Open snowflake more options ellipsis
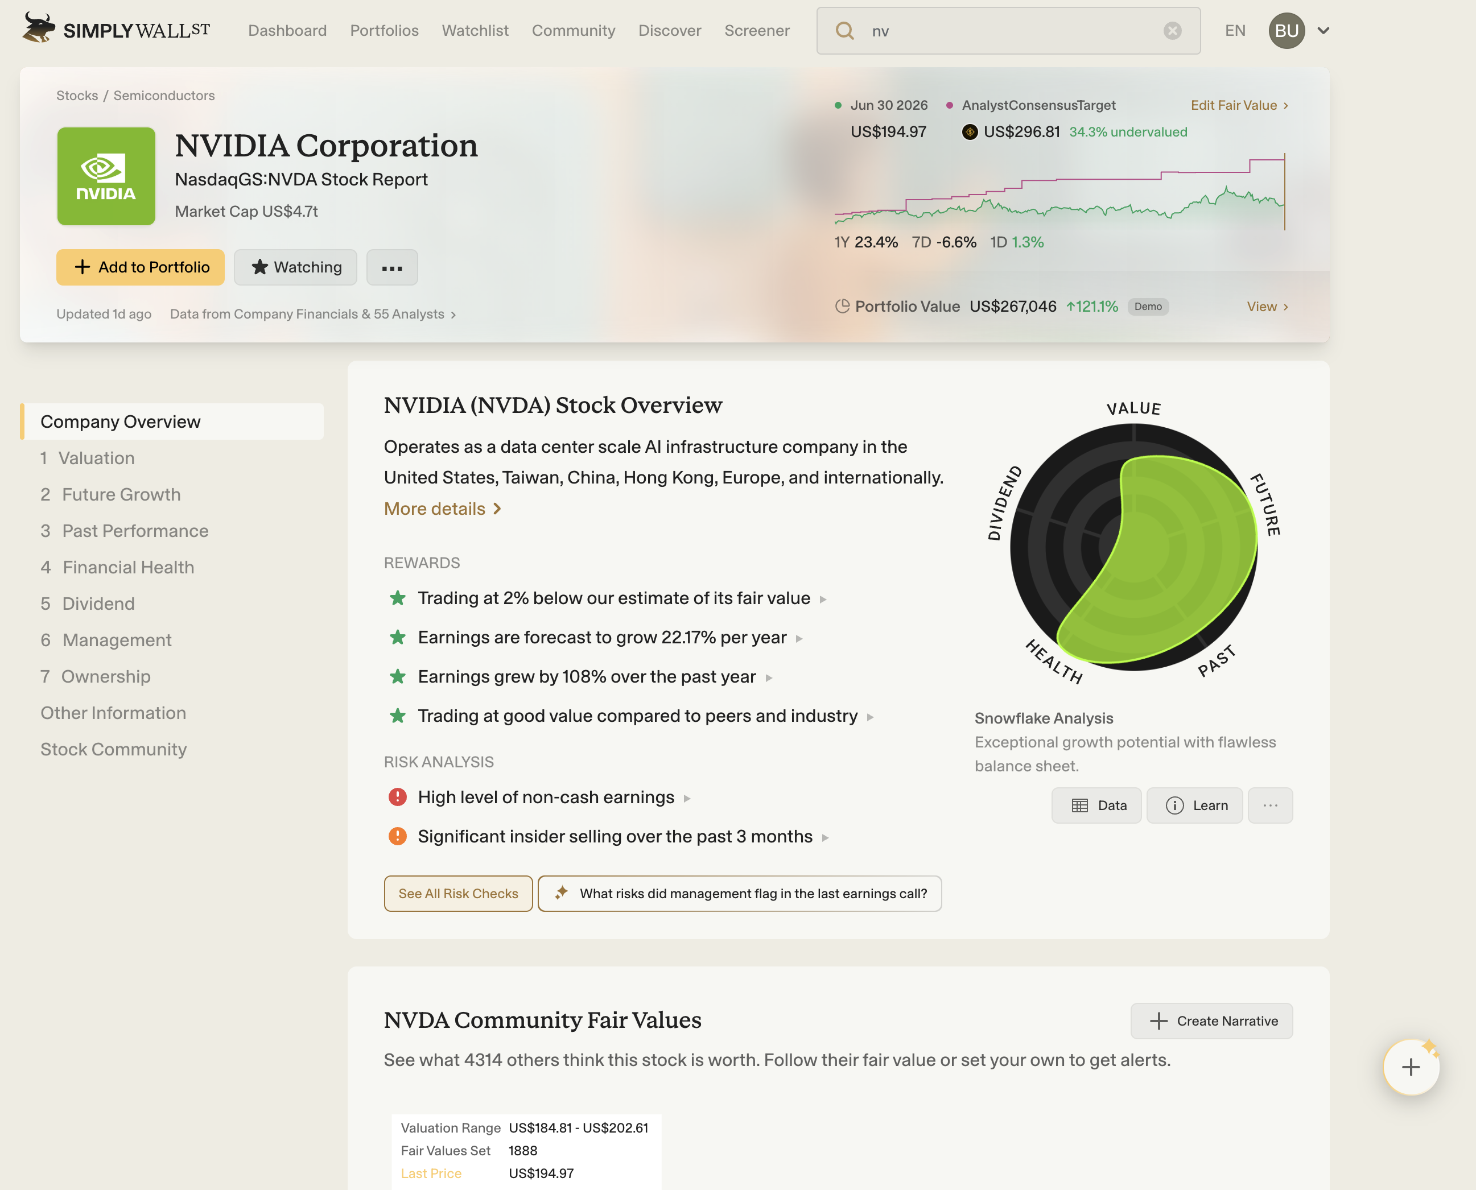 point(1271,805)
